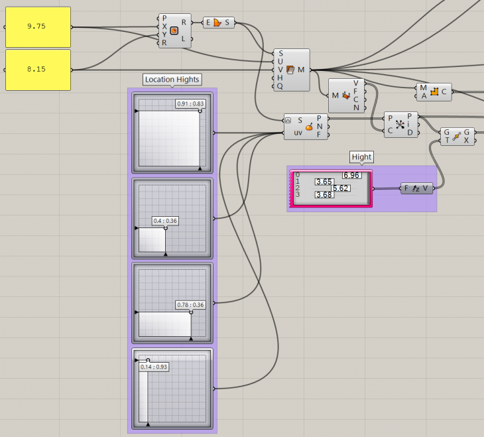Click the Rectangle component icon
Viewport: 484px width, 437px height.
coord(174,31)
